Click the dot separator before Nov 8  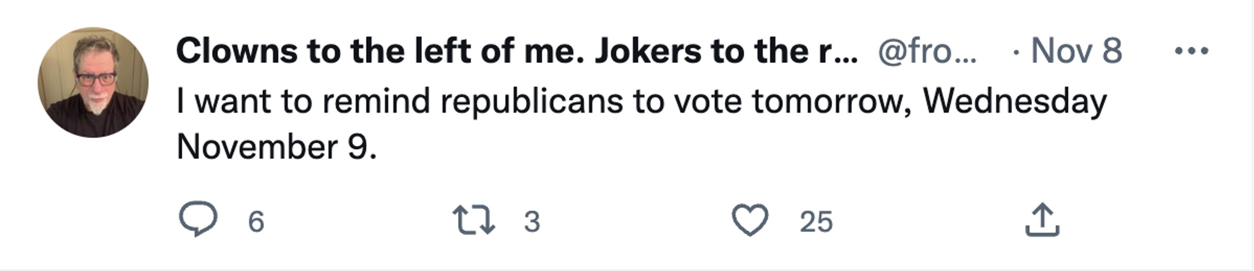1016,52
